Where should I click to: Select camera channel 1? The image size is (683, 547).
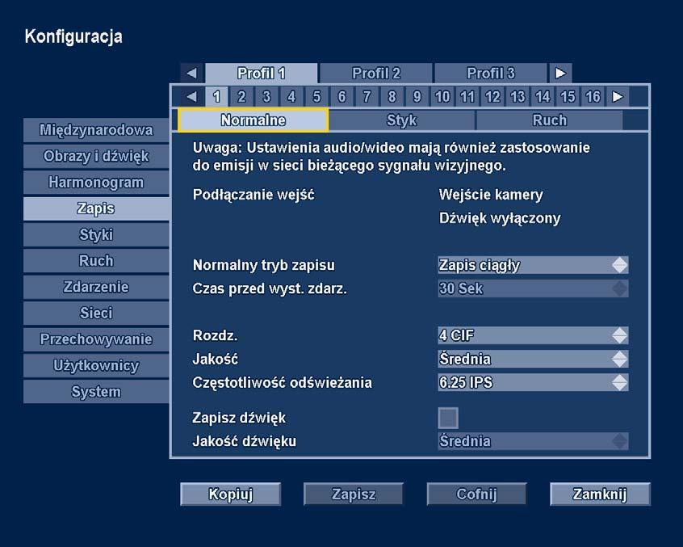pyautogui.click(x=216, y=97)
